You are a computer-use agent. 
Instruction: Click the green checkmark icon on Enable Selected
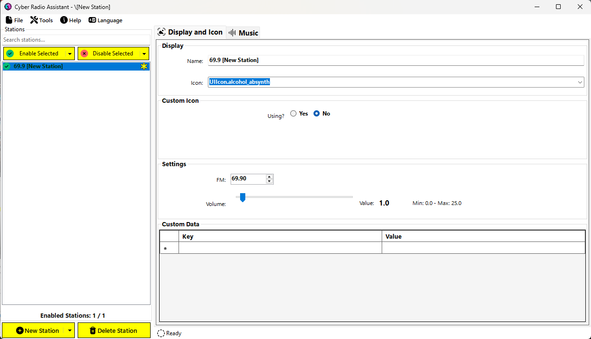click(10, 54)
